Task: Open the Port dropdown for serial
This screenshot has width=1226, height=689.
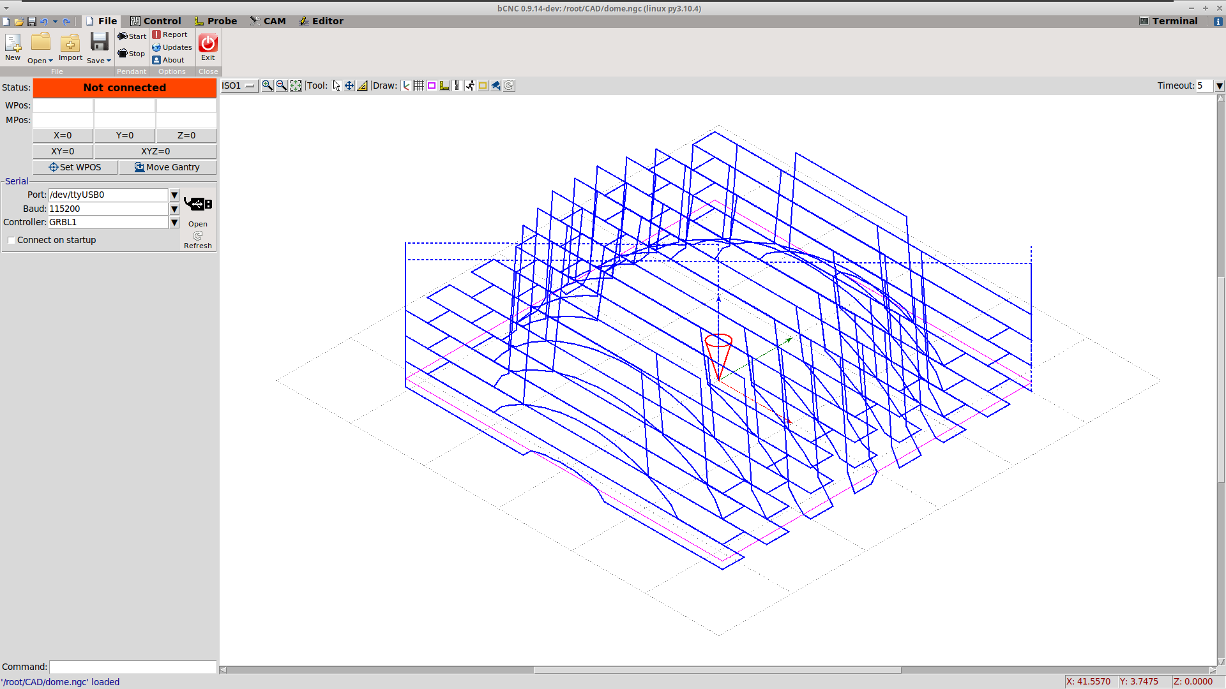Action: pos(174,195)
